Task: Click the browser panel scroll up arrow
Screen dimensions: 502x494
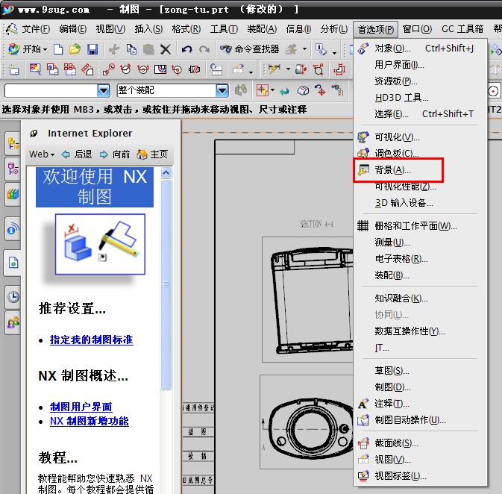Action: click(166, 173)
